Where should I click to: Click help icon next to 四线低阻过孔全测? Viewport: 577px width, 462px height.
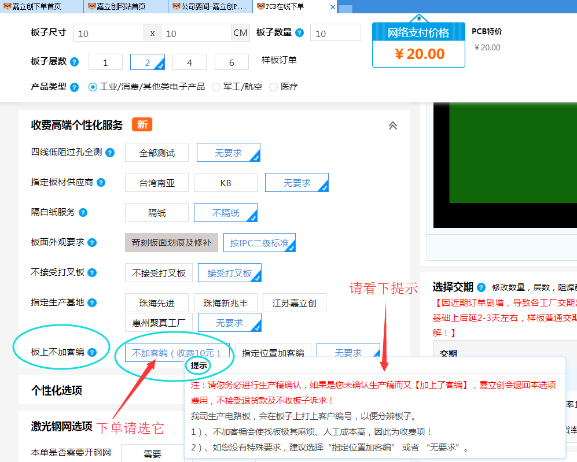[x=110, y=153]
